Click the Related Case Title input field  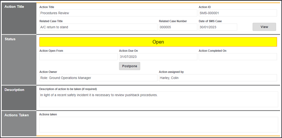pos(98,27)
